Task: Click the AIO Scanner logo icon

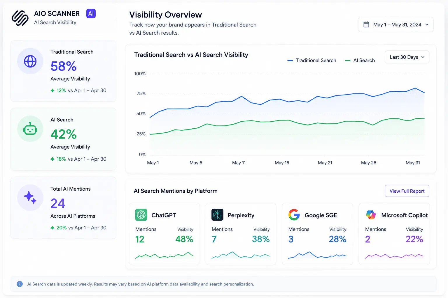Action: point(20,18)
